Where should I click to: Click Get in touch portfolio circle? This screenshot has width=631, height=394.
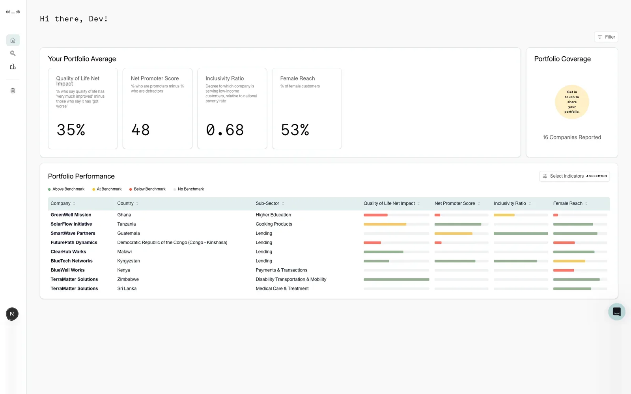point(572,102)
